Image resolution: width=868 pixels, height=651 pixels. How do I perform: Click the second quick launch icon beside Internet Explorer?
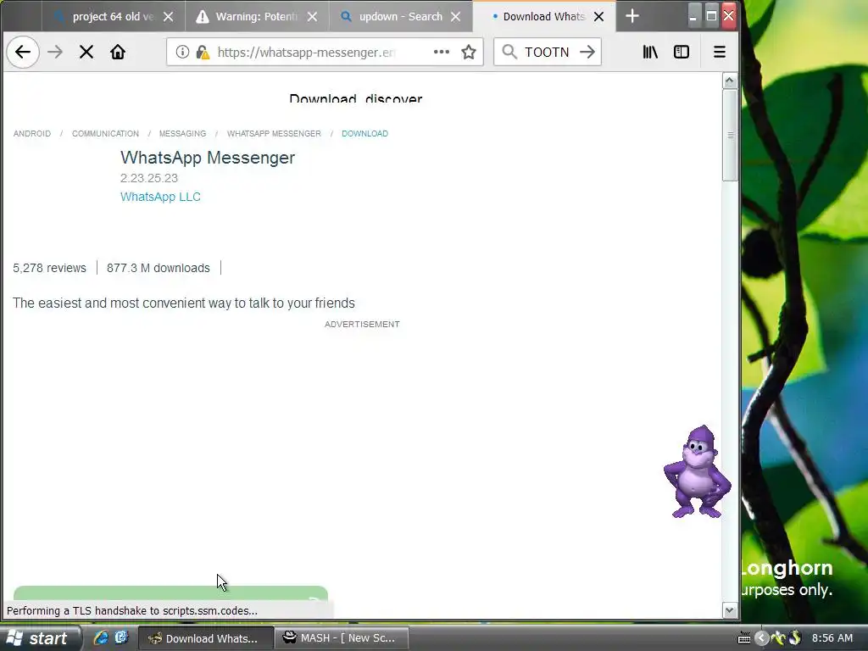coord(121,637)
